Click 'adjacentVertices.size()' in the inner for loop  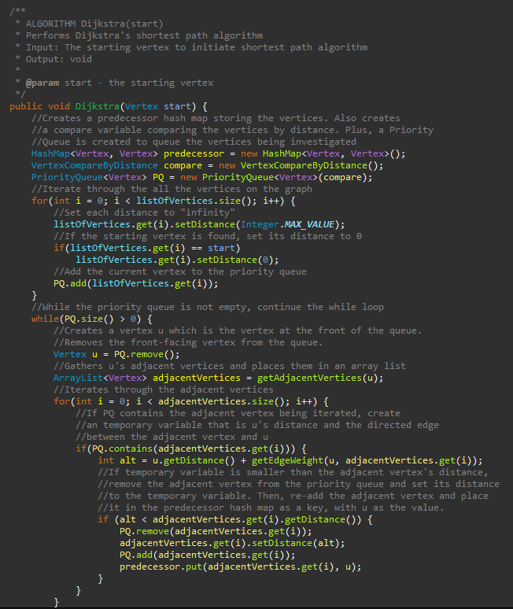tap(221, 401)
